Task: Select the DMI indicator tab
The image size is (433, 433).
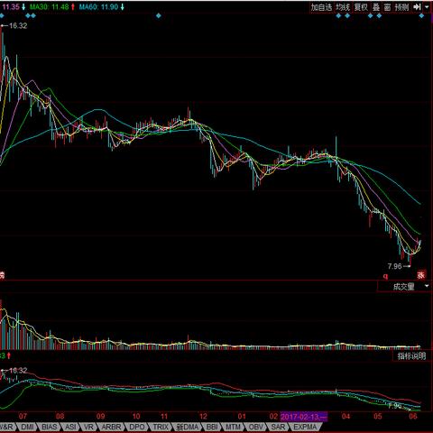Action: [27, 427]
